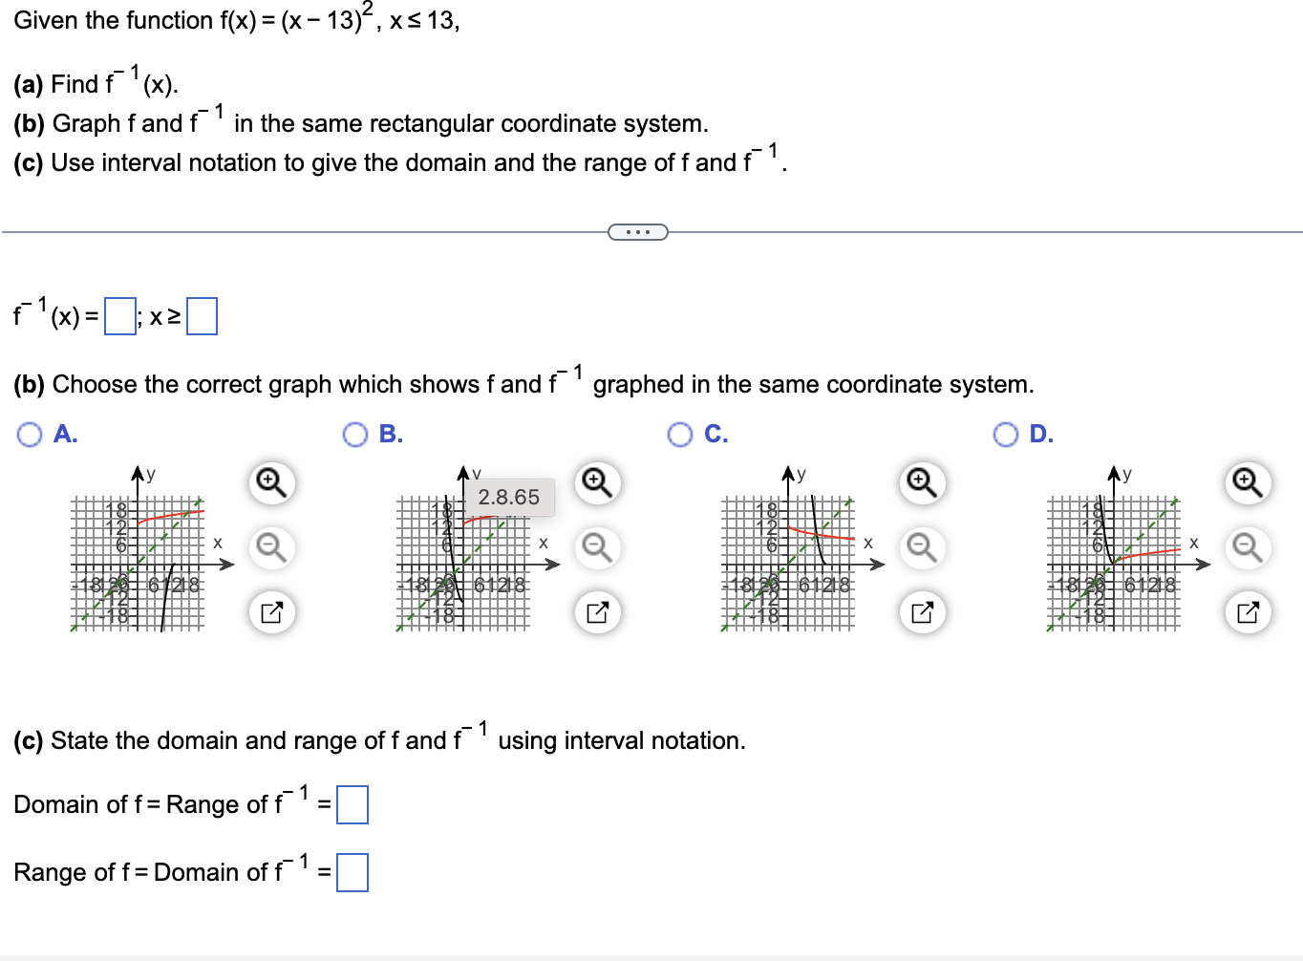Click the f⁻¹(x) answer box
The width and height of the screenshot is (1303, 961).
pos(118,315)
